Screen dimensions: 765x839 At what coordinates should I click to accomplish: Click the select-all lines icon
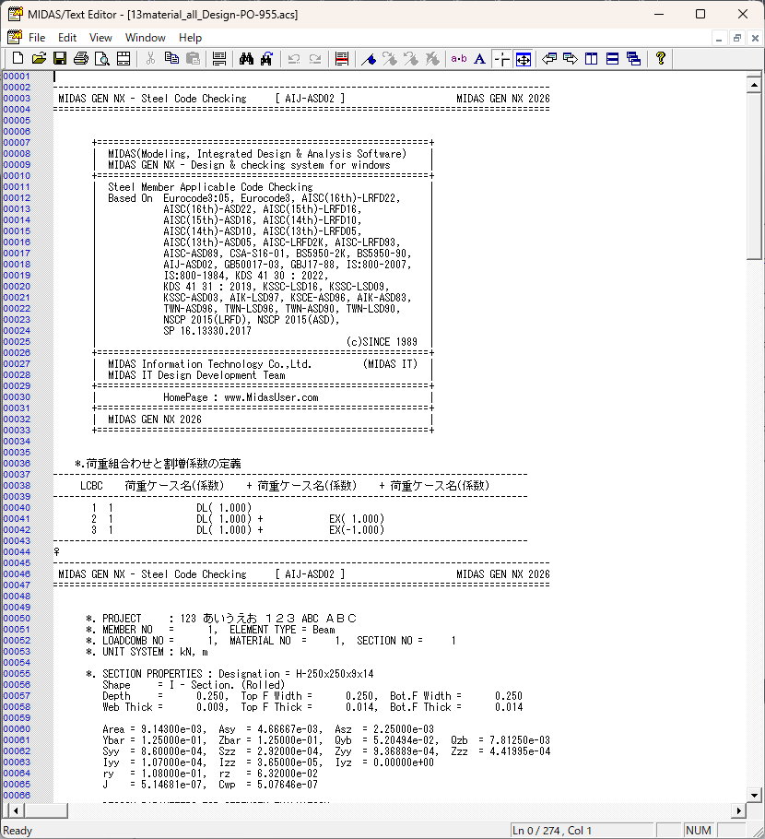pos(219,58)
